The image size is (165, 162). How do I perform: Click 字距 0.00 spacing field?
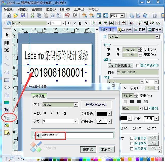tap(149, 88)
